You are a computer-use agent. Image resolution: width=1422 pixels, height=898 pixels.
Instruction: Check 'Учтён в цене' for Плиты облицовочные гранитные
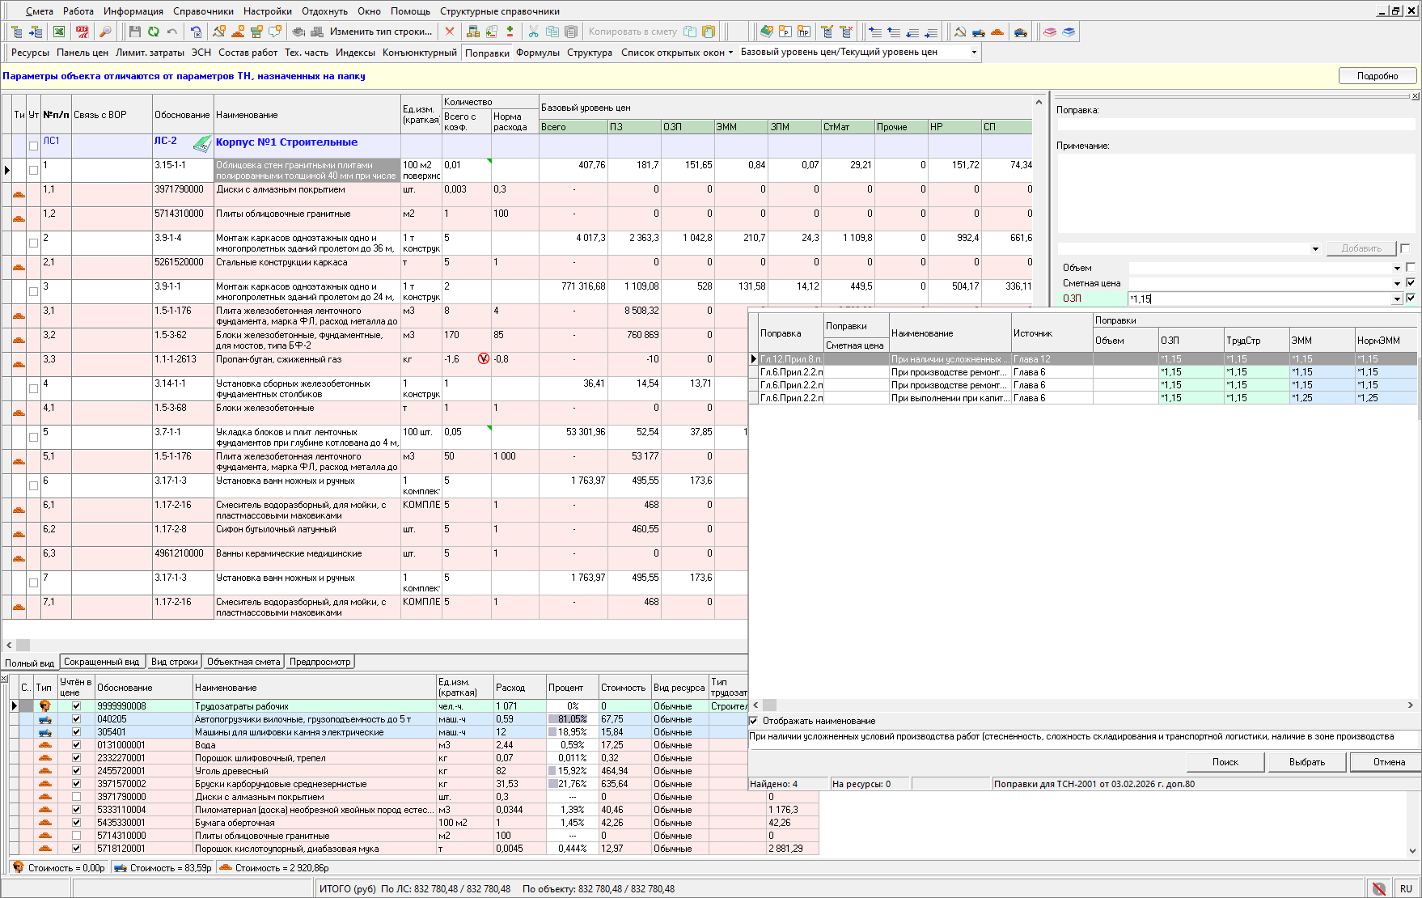point(76,836)
